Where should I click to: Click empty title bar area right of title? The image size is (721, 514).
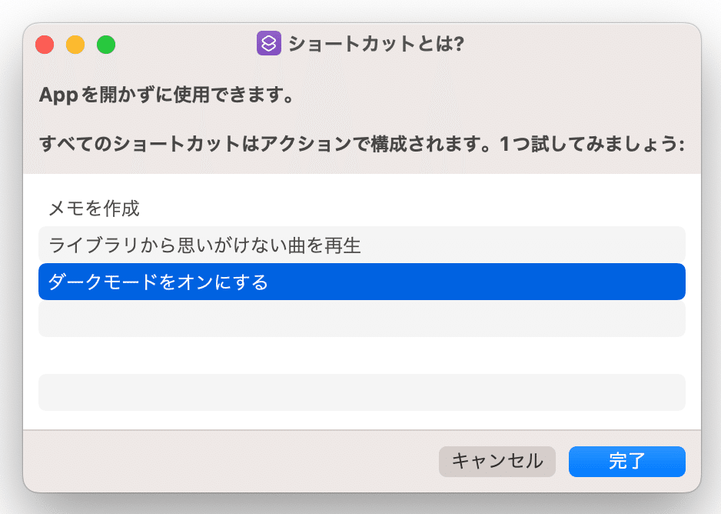point(580,44)
